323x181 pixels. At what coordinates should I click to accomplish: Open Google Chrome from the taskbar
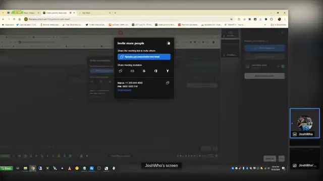(x=33, y=168)
